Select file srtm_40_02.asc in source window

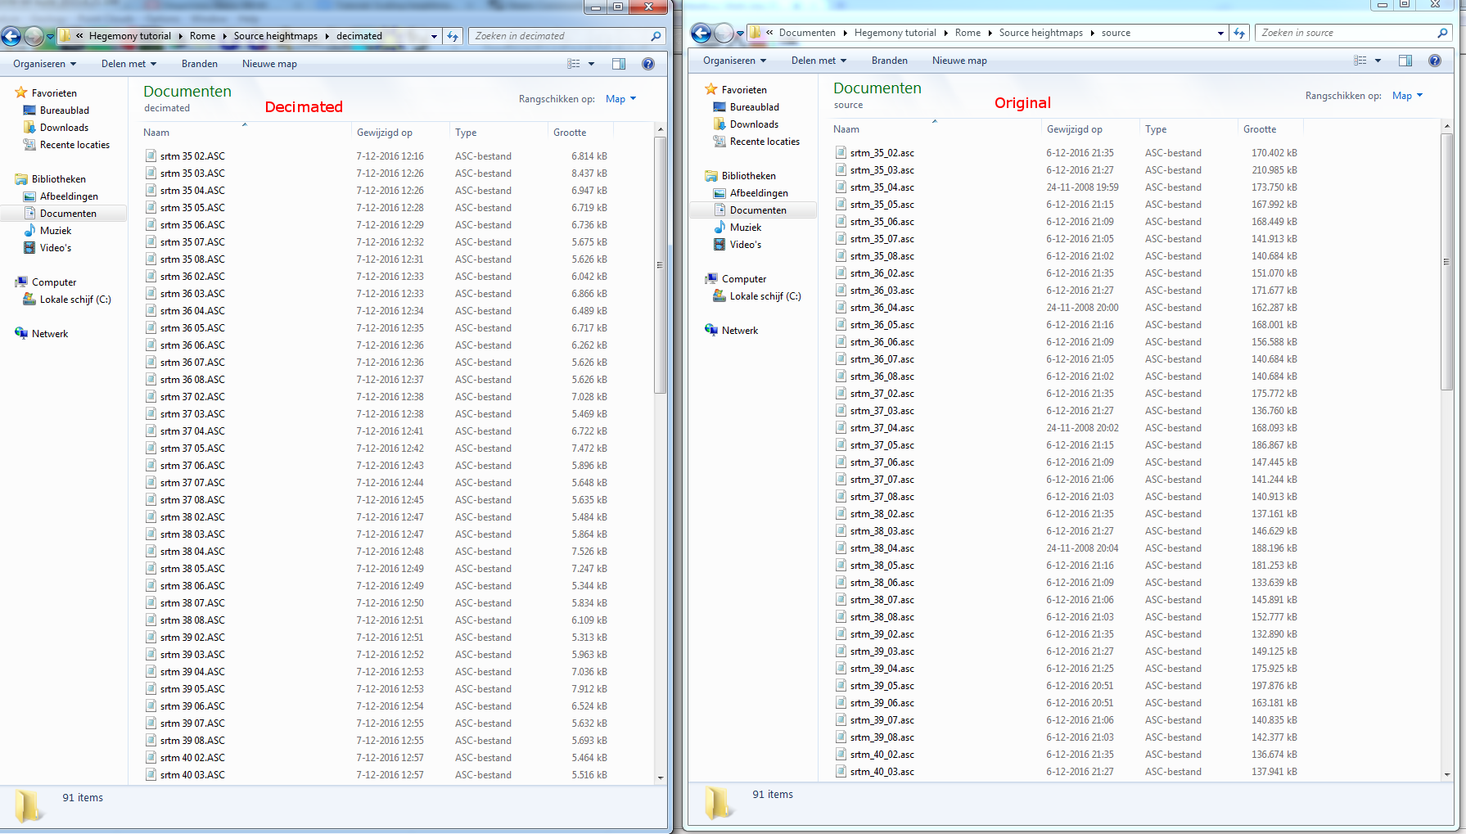click(882, 755)
